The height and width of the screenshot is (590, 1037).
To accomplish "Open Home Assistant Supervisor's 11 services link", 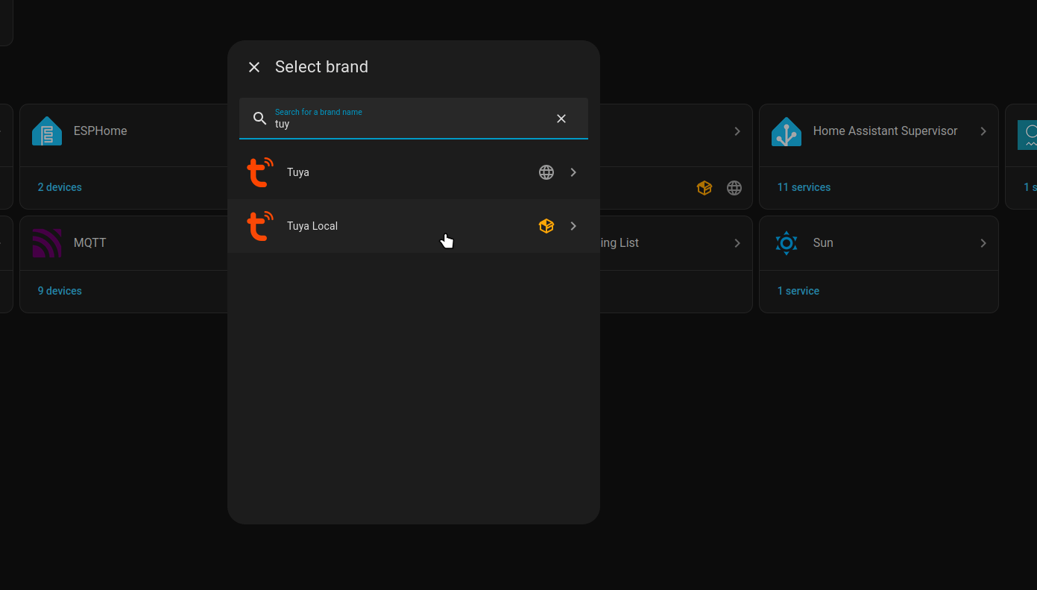I will point(804,187).
